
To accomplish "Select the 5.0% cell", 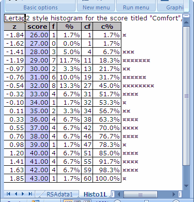I will point(69,52).
